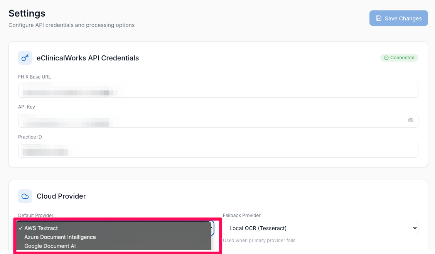Open the Fallback Provider dropdown
The height and width of the screenshot is (254, 435).
pyautogui.click(x=320, y=228)
